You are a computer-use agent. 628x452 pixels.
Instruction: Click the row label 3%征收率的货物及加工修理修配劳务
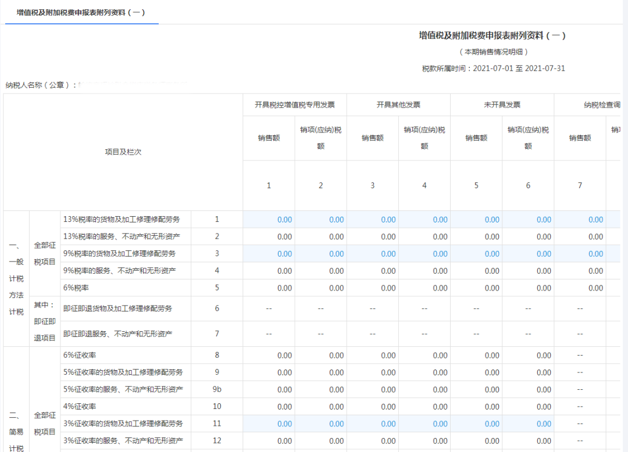point(123,424)
